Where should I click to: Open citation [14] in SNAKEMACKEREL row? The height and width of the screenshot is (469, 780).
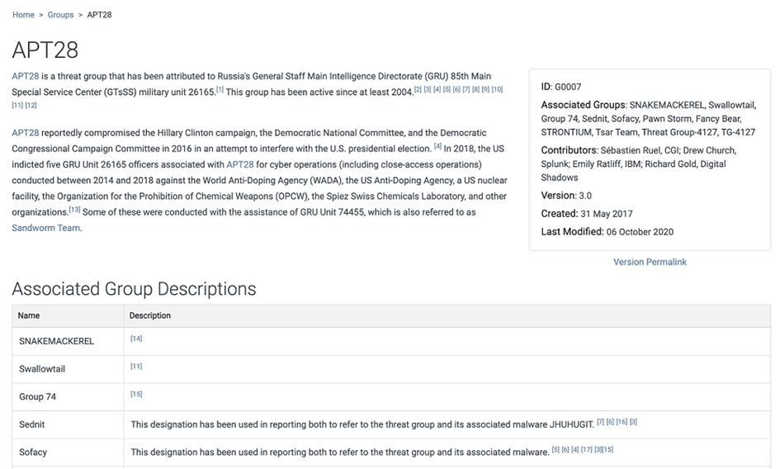point(136,339)
